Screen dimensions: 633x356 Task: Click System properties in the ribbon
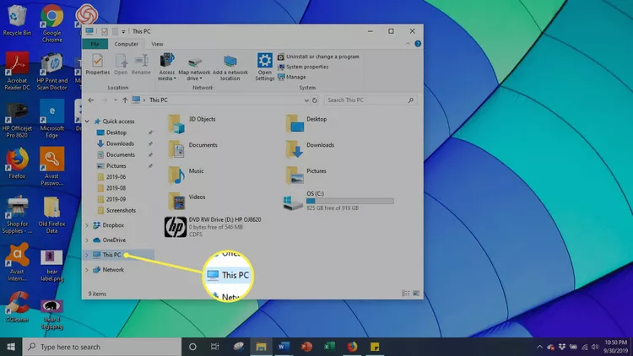coord(307,67)
